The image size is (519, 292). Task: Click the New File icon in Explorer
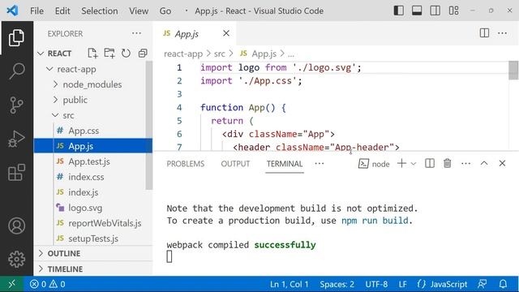(x=92, y=53)
